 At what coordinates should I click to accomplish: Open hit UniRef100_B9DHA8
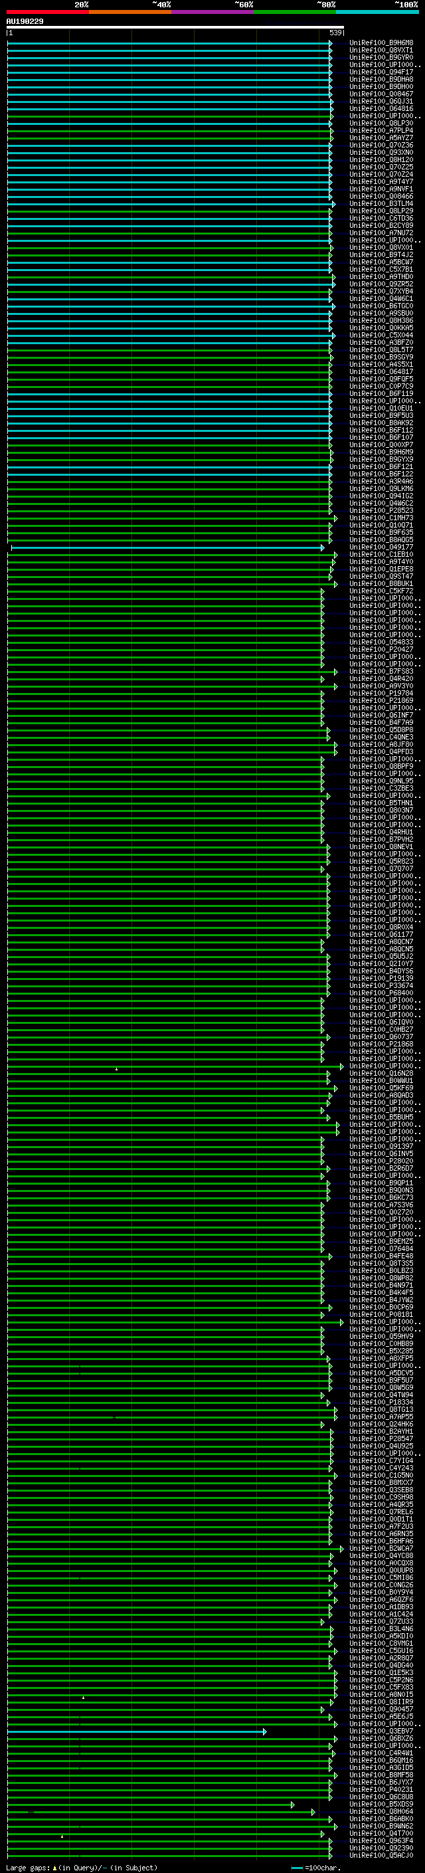[381, 79]
